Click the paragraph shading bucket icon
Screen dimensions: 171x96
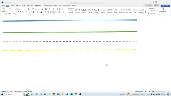pos(60,12)
